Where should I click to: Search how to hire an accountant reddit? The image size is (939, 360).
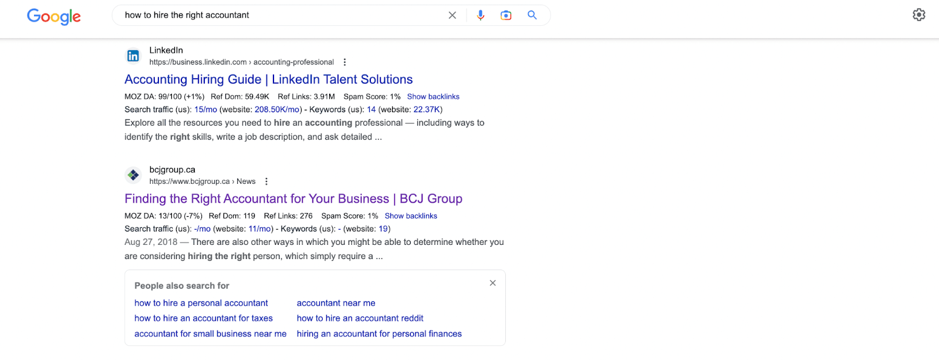click(360, 318)
